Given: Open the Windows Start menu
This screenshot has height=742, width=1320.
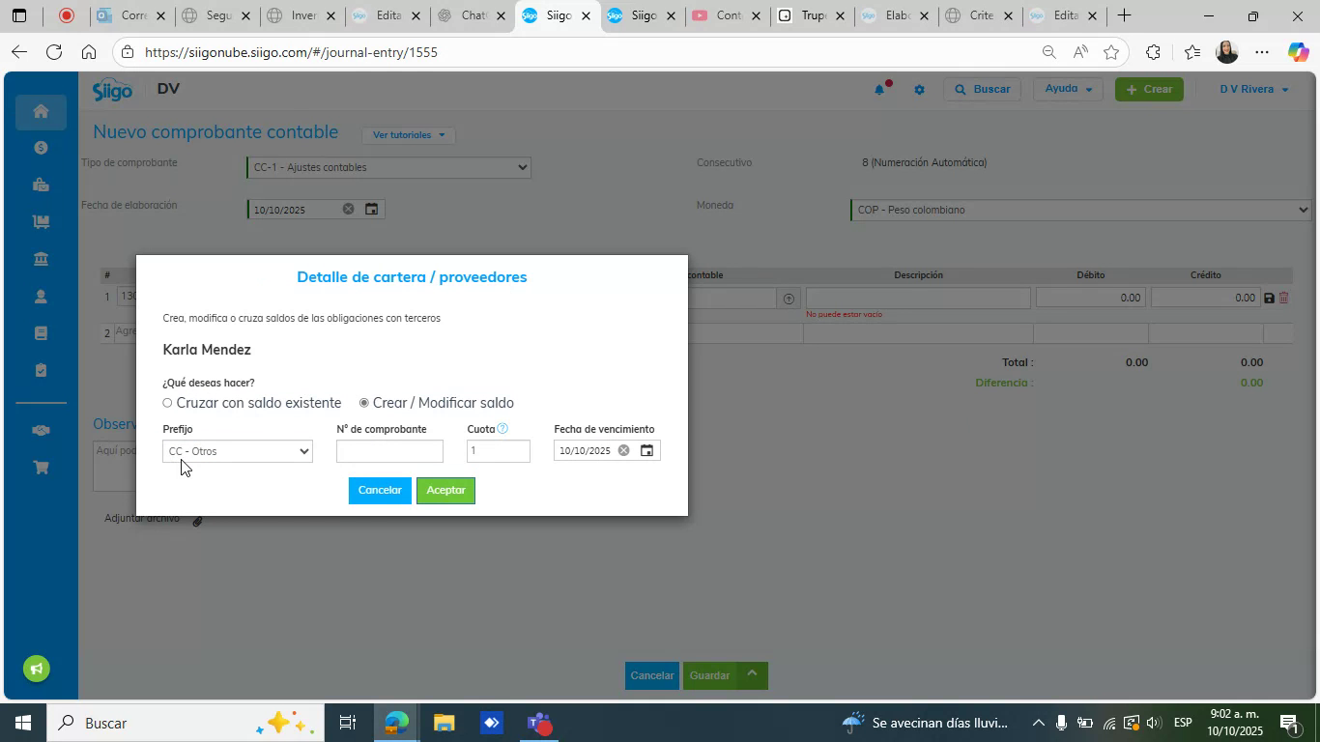Looking at the screenshot, I should click(21, 723).
